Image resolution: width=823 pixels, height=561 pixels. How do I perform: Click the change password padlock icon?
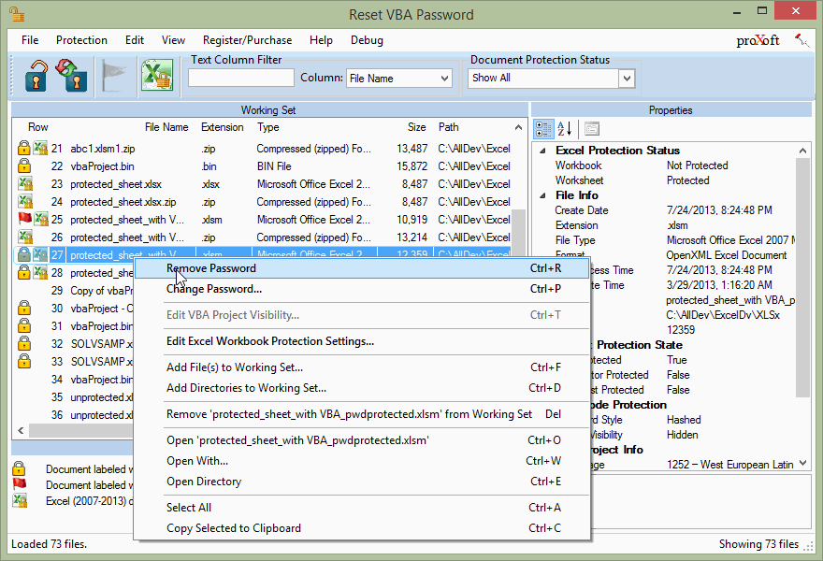coord(73,76)
